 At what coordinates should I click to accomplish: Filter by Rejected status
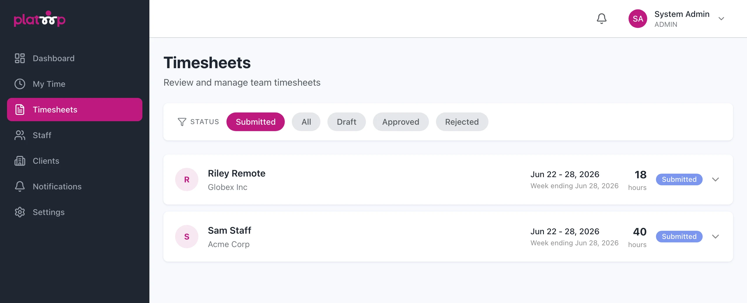(x=462, y=122)
